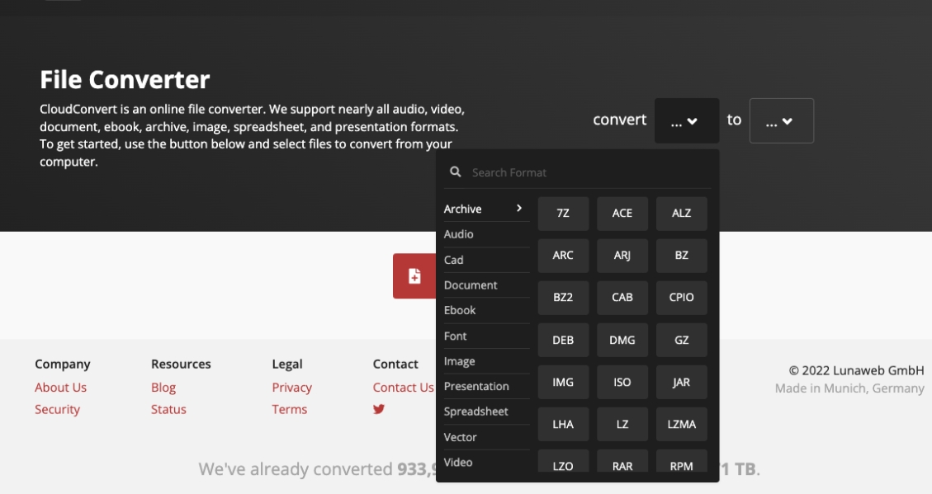
Task: Visit the Status link
Action: tap(168, 409)
